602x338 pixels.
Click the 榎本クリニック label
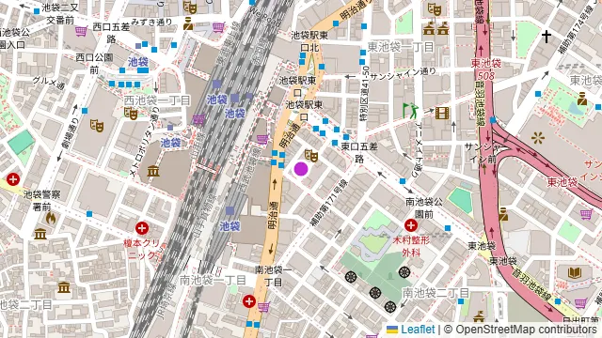tap(142, 250)
